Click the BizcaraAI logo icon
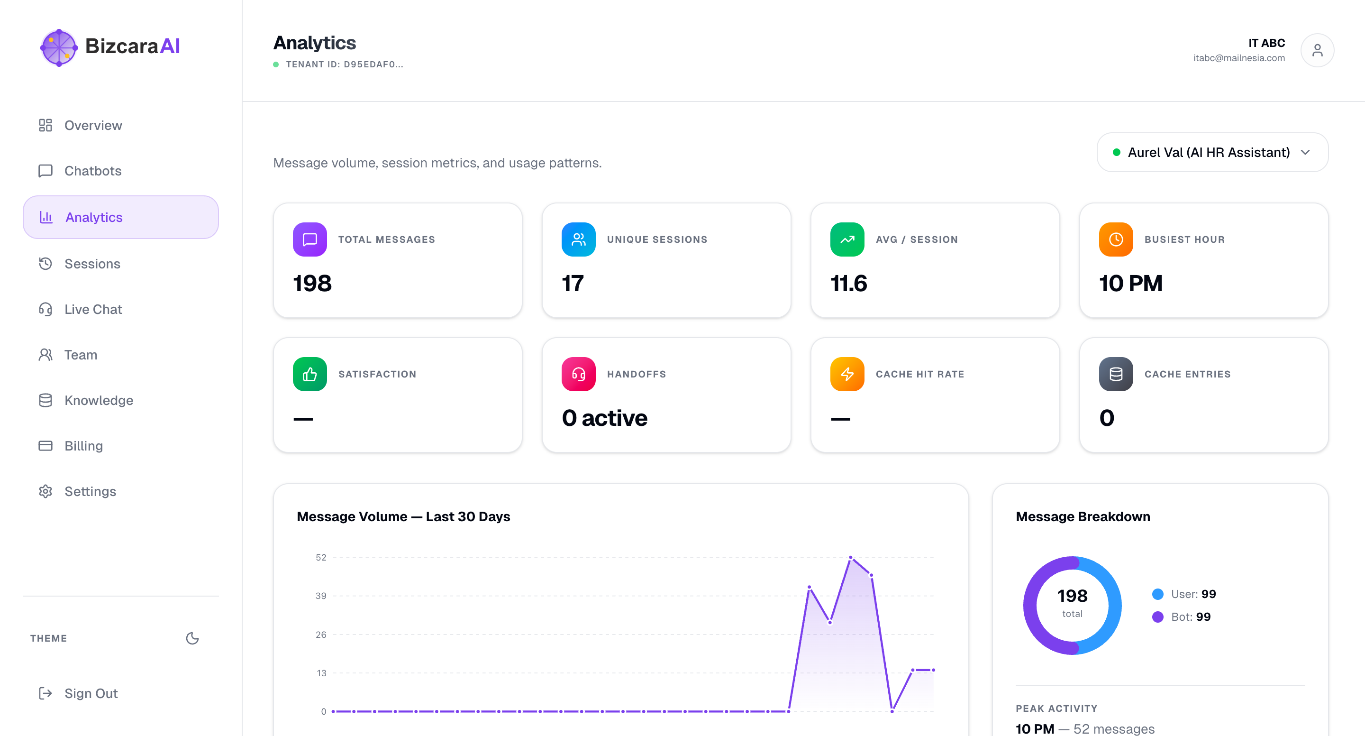Screen dimensions: 1365x736 click(x=58, y=47)
